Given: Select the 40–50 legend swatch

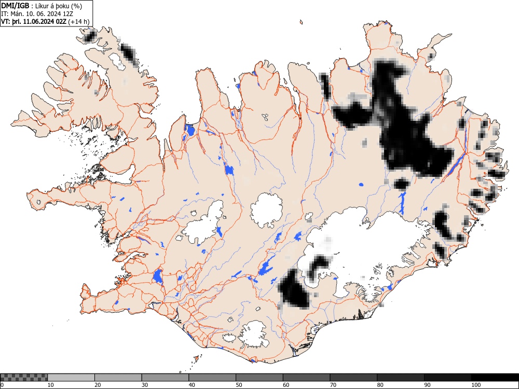Looking at the screenshot, I should point(212,378).
